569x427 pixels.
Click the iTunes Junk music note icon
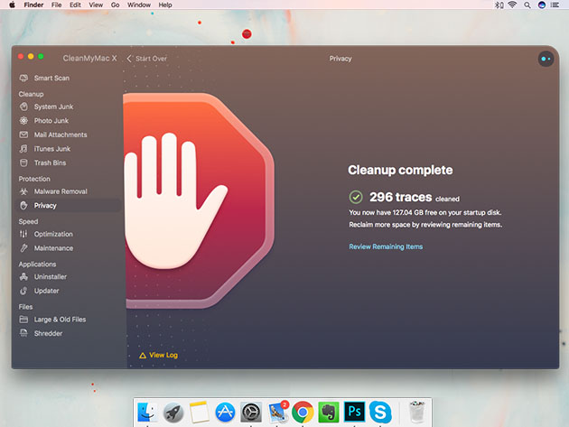pos(23,149)
